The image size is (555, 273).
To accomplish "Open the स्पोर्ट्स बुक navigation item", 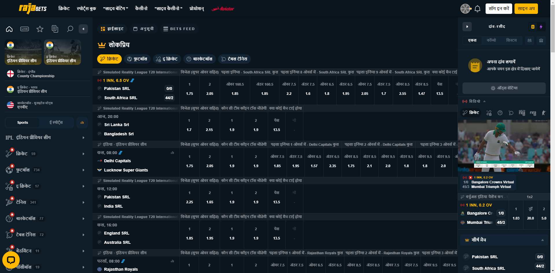I will point(86,9).
